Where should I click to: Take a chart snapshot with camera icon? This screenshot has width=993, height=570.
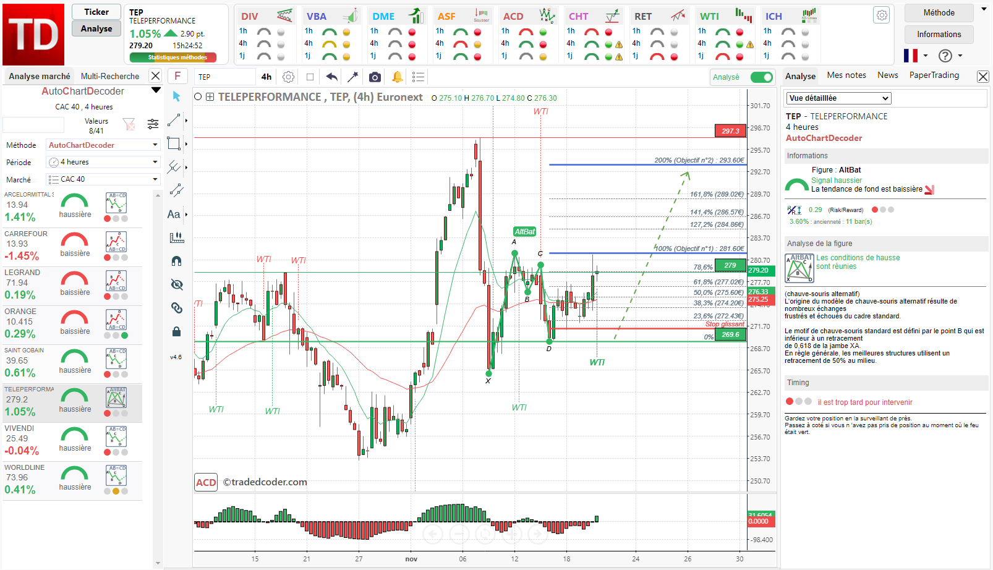coord(375,77)
